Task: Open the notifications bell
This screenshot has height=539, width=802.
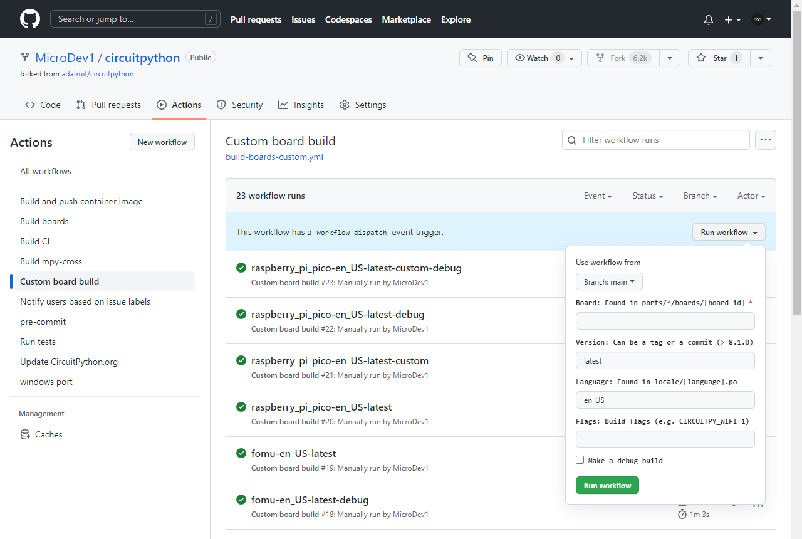Action: click(x=709, y=19)
